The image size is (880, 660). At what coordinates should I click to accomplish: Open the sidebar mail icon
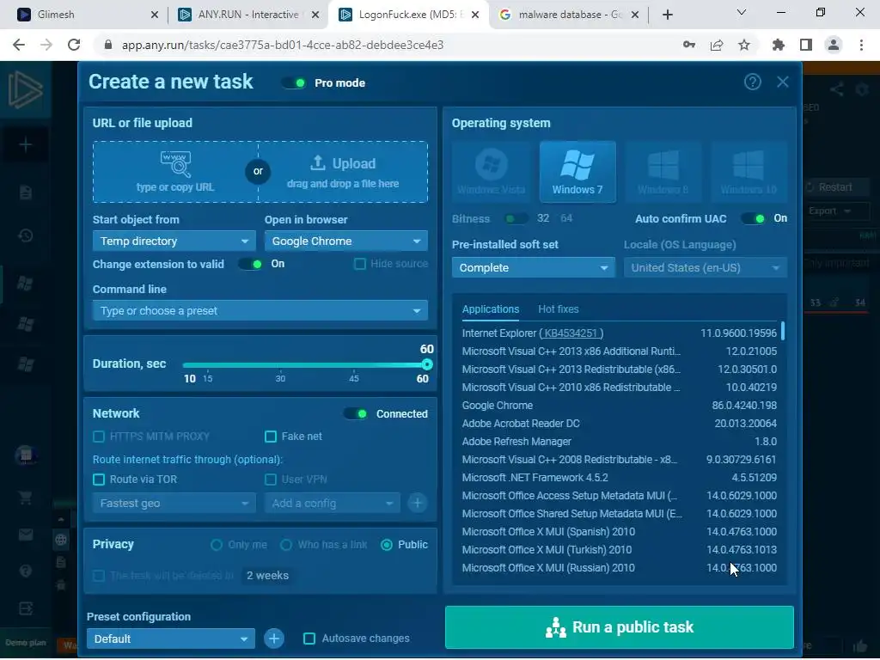click(x=25, y=535)
